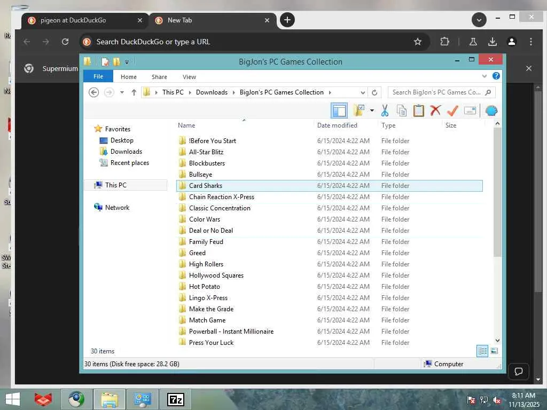
Task: Sort by the Type column header
Action: [x=388, y=125]
